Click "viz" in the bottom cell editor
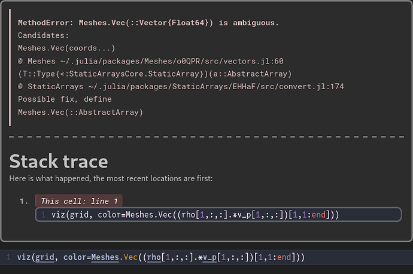 24,257
